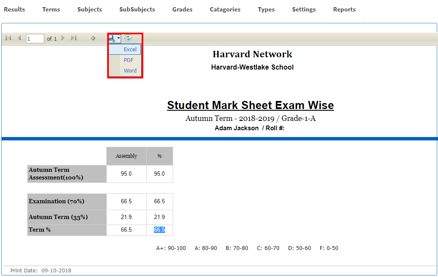The height and width of the screenshot is (277, 438).
Task: Click the Examination (70%) row label
Action: (x=67, y=201)
